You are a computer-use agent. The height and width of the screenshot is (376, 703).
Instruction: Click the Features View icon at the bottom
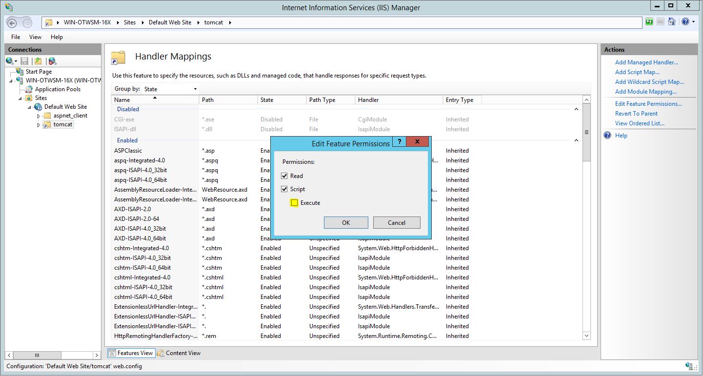112,353
